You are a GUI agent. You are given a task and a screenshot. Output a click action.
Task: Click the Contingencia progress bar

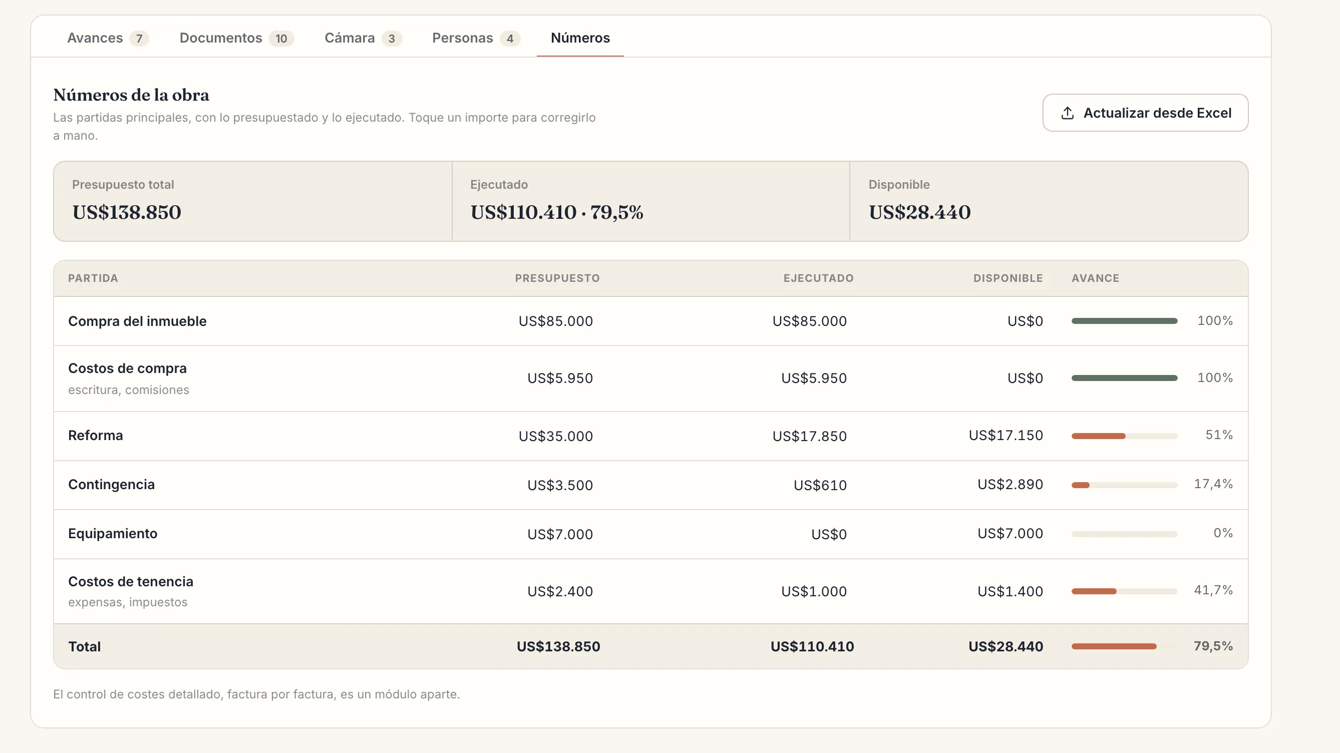click(1124, 485)
